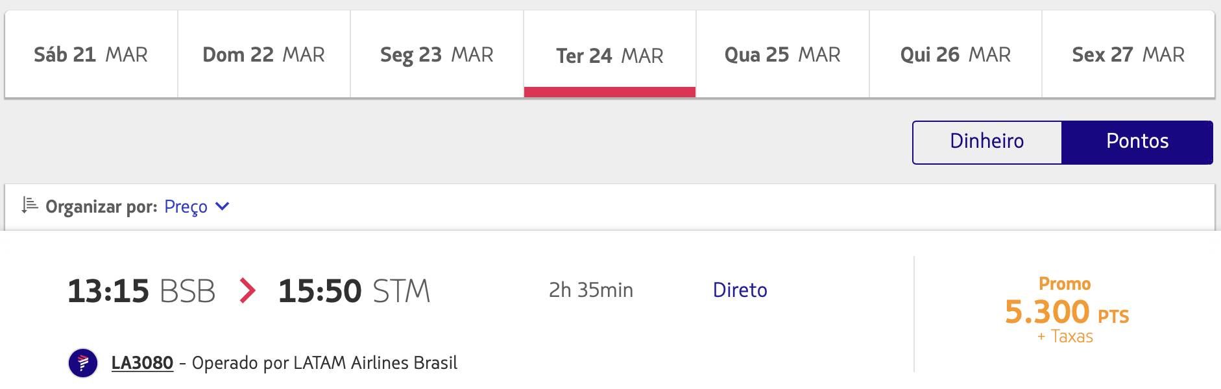The image size is (1221, 389).
Task: Select the Sex 27 MAR date tab
Action: click(1128, 54)
